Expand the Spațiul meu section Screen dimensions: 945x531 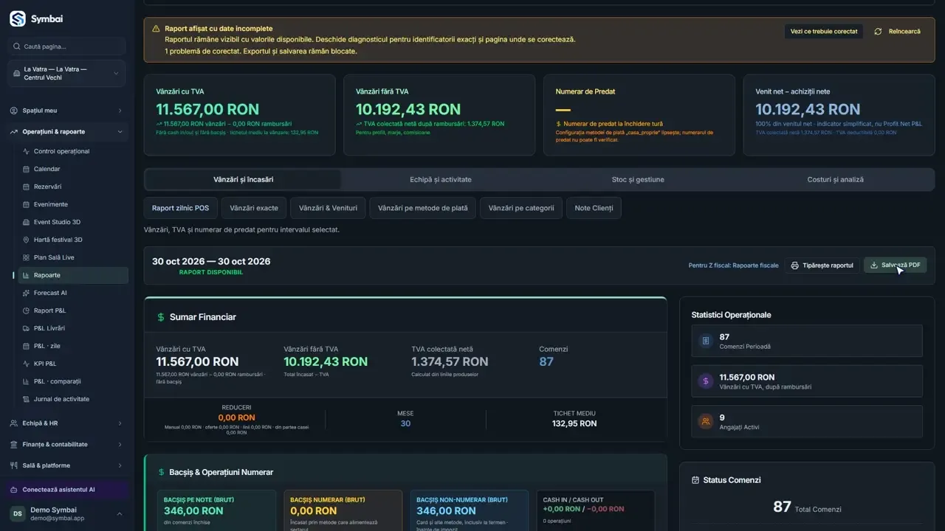(67, 111)
